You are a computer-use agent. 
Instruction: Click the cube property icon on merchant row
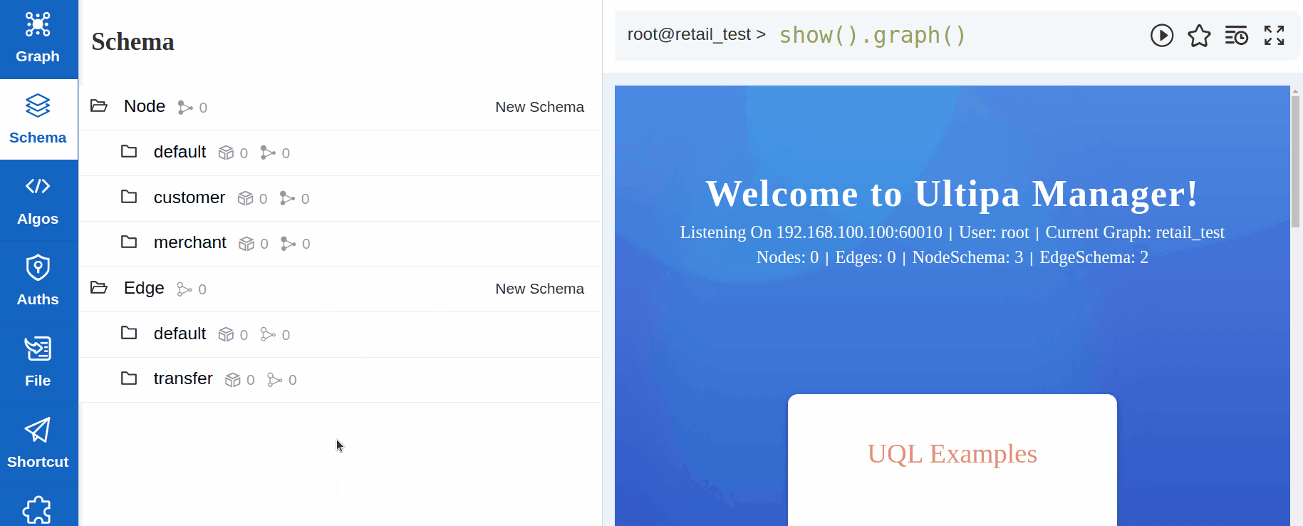[x=246, y=244]
